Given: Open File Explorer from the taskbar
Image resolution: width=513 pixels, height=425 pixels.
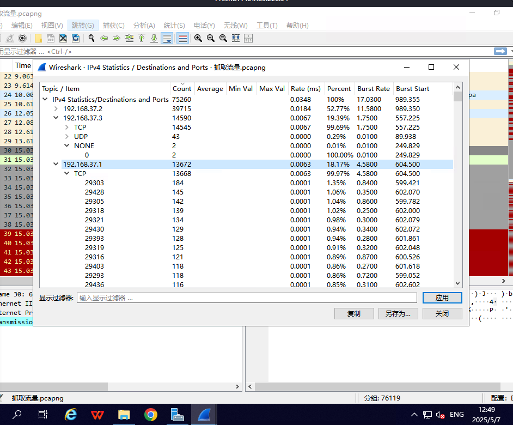Looking at the screenshot, I should [x=124, y=415].
